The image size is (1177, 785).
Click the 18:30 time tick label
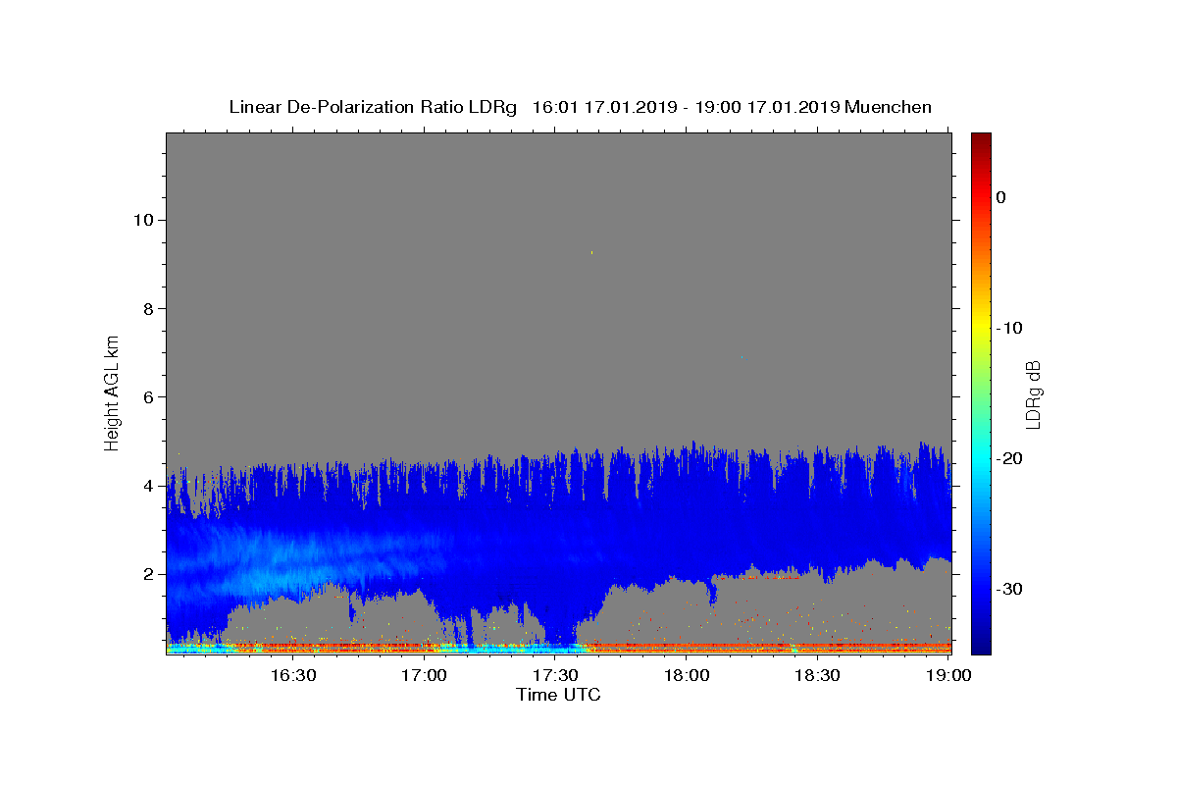coord(817,675)
